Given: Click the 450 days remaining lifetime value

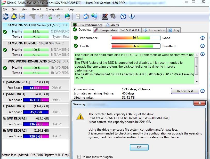Looking at the screenshot, I should click(x=128, y=93).
